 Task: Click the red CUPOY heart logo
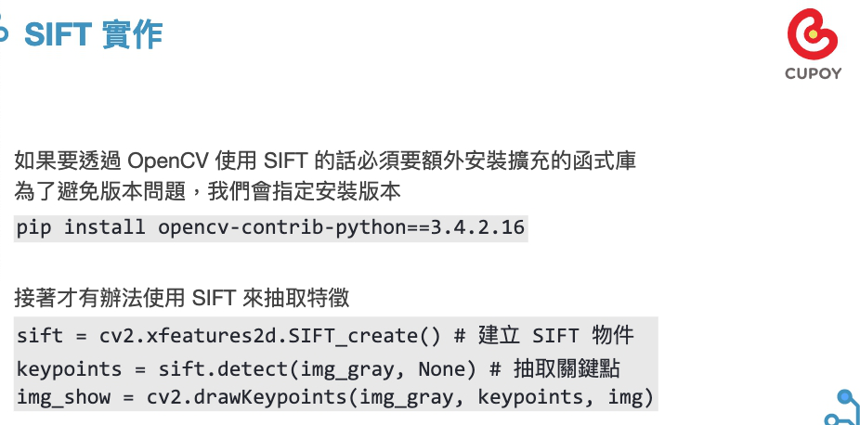click(x=813, y=34)
